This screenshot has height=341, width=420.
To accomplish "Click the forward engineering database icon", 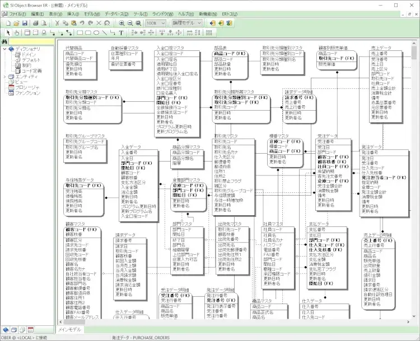I will click(x=213, y=23).
